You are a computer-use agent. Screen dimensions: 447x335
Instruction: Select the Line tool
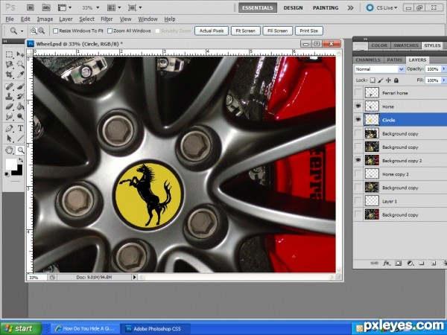(x=20, y=138)
